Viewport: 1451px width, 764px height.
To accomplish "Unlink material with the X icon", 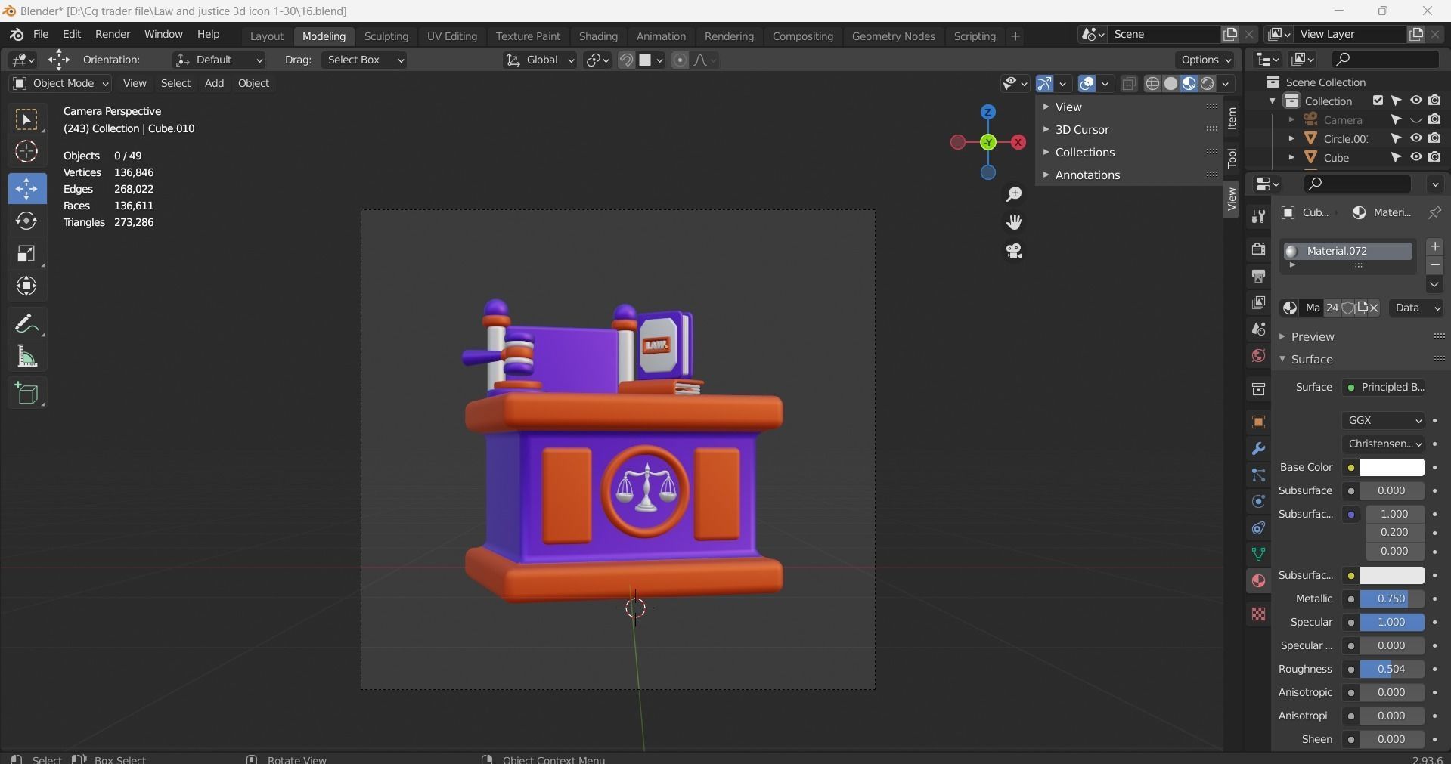I will tap(1374, 308).
